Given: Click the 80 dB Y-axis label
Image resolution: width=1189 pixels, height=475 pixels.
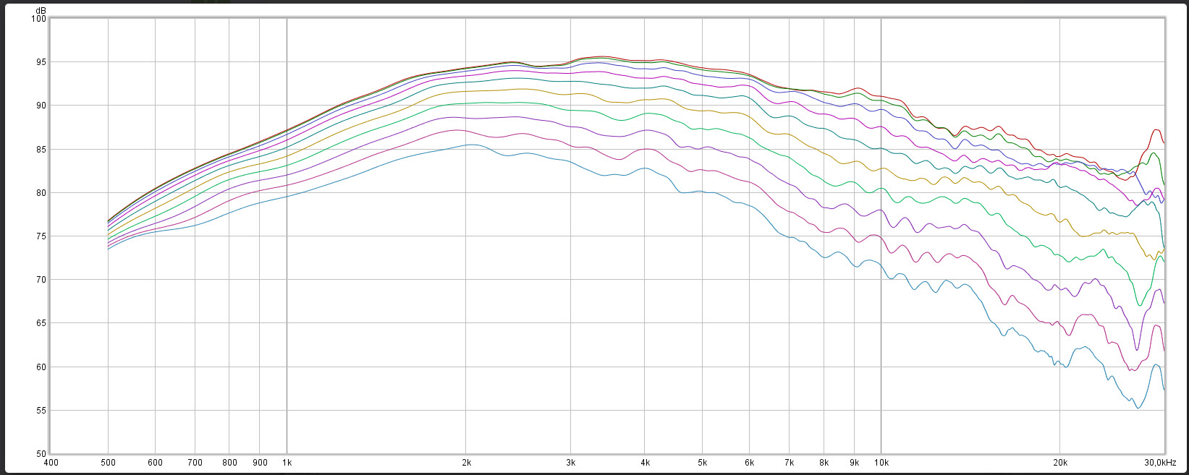Looking at the screenshot, I should coord(41,193).
